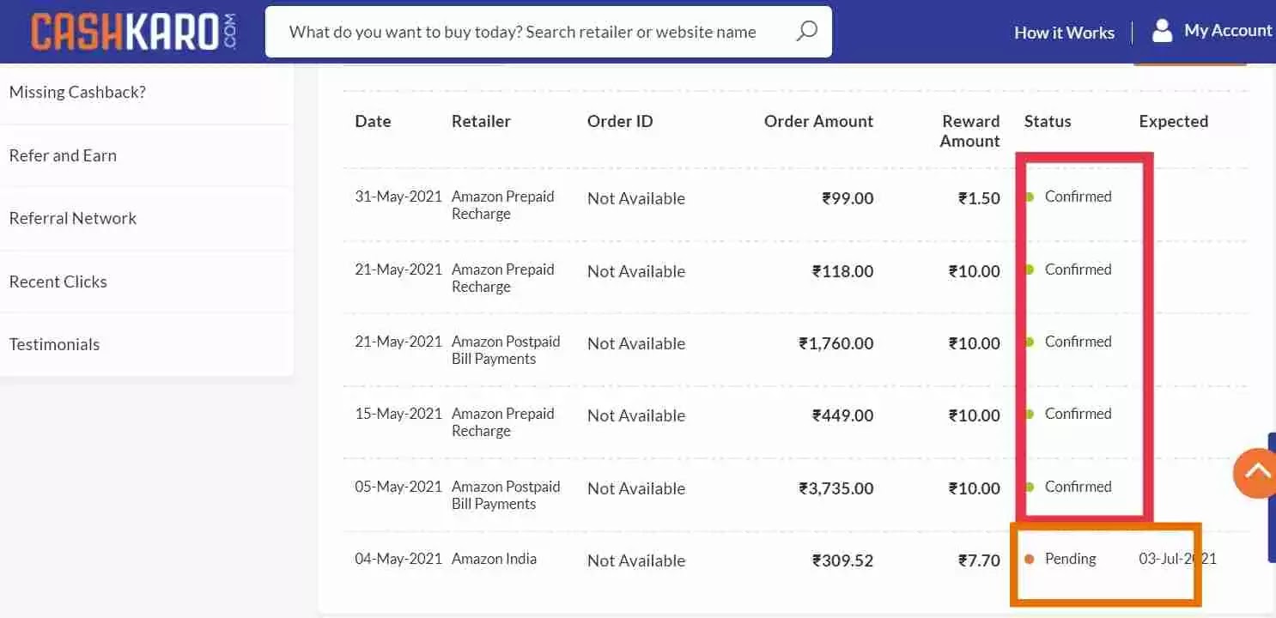Click the green dot on 31-May-2021 row
This screenshot has width=1276, height=618.
coord(1029,197)
